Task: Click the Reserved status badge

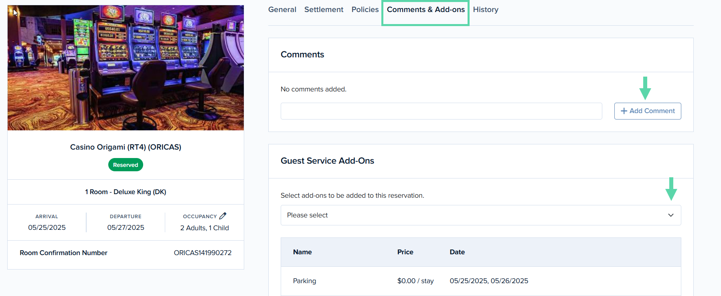Action: (x=126, y=165)
